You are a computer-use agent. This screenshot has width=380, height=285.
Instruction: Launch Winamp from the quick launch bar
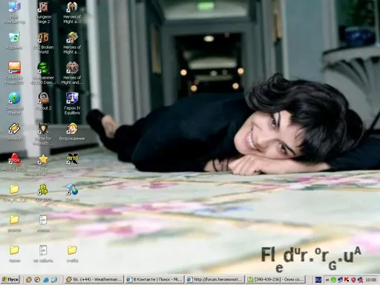point(29,280)
